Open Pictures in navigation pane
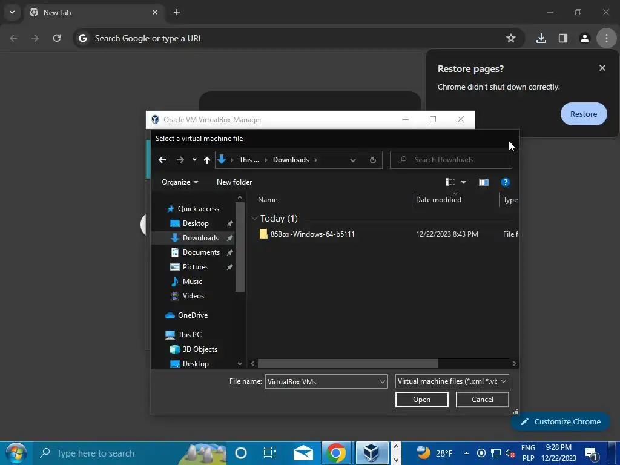The width and height of the screenshot is (620, 465). [196, 267]
